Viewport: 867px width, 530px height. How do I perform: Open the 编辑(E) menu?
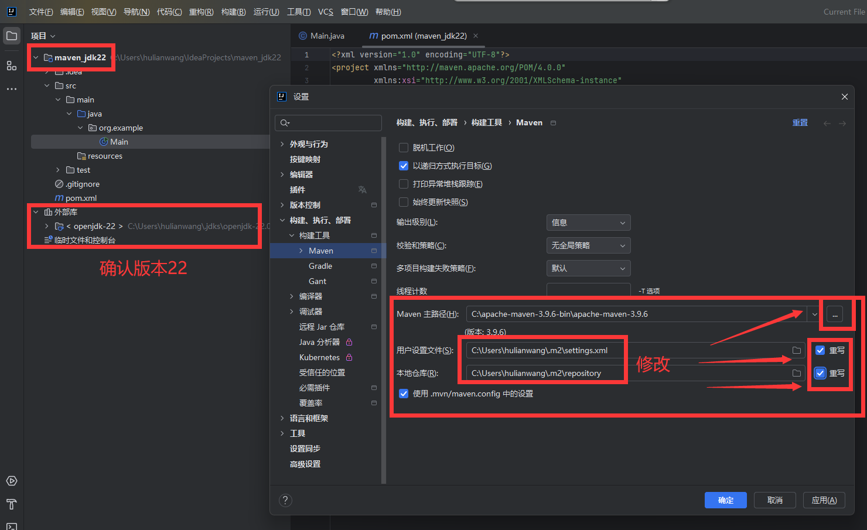click(72, 12)
